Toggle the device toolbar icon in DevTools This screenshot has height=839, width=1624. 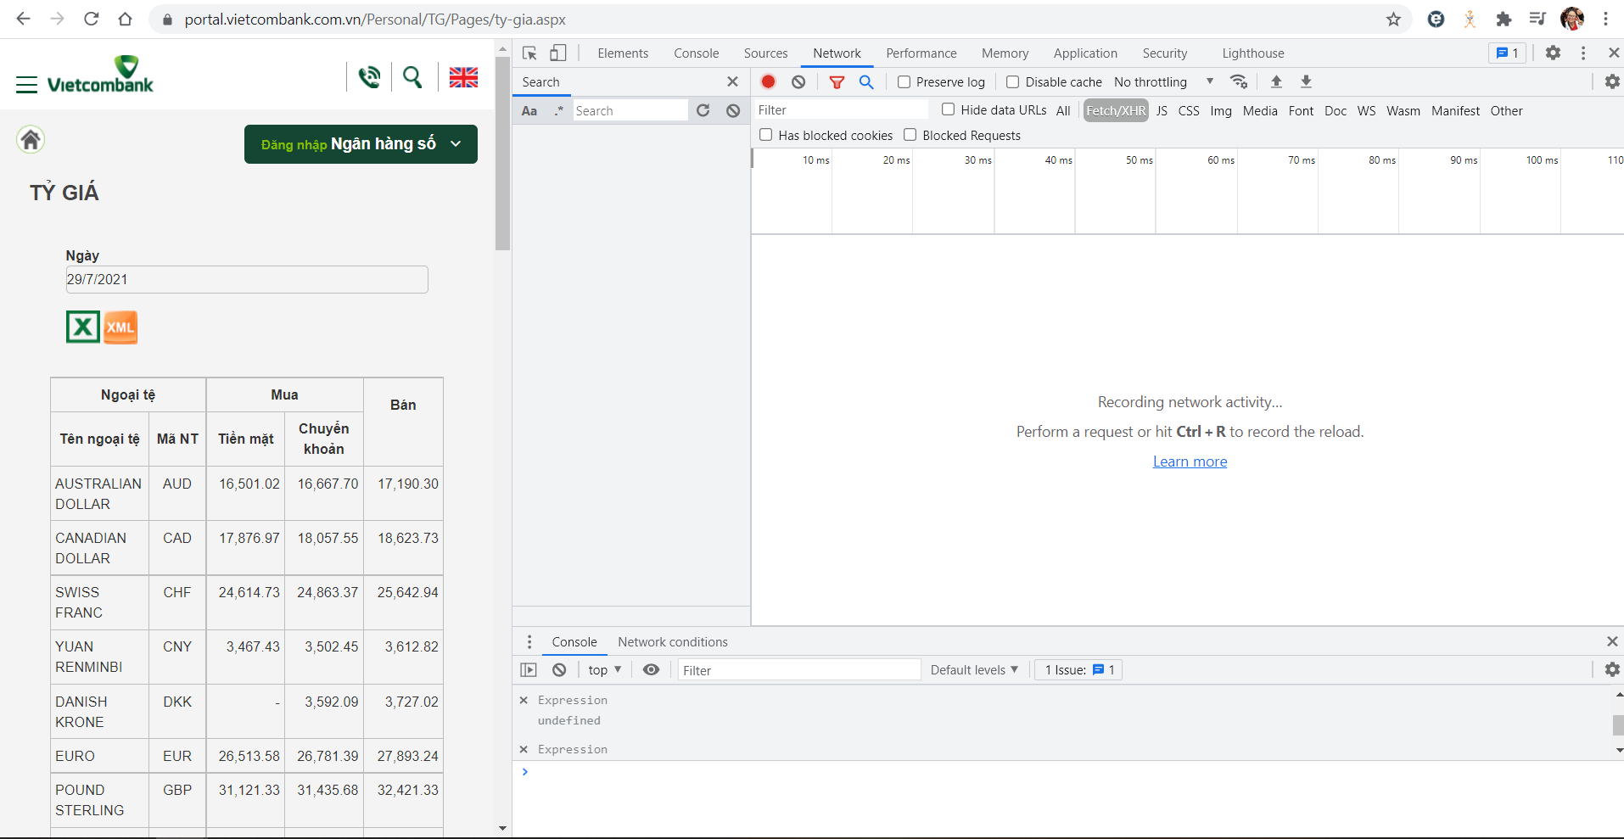click(558, 53)
